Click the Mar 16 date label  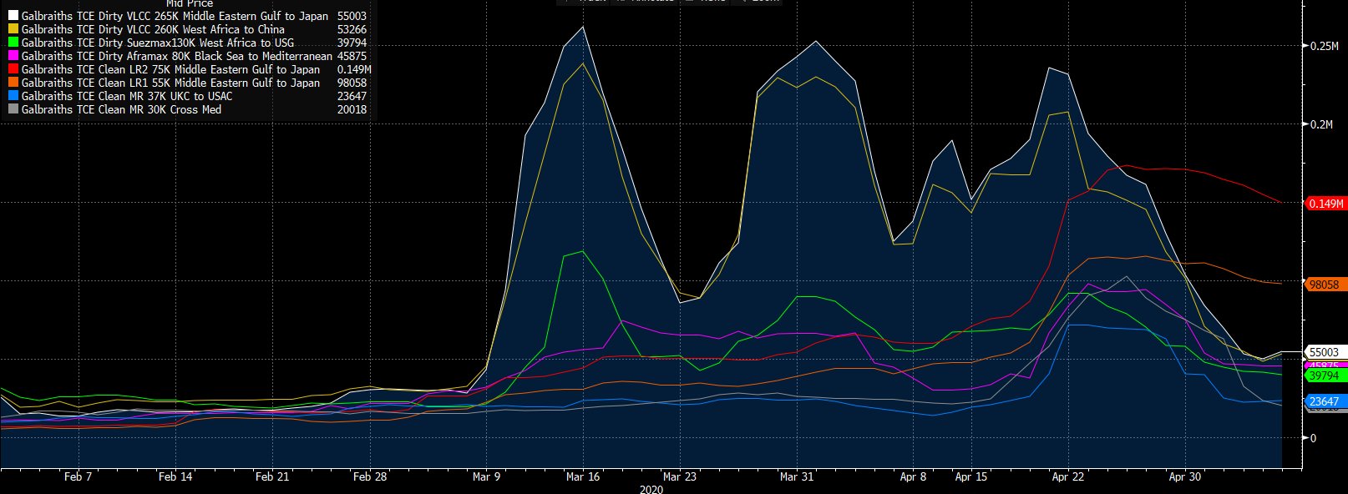583,477
